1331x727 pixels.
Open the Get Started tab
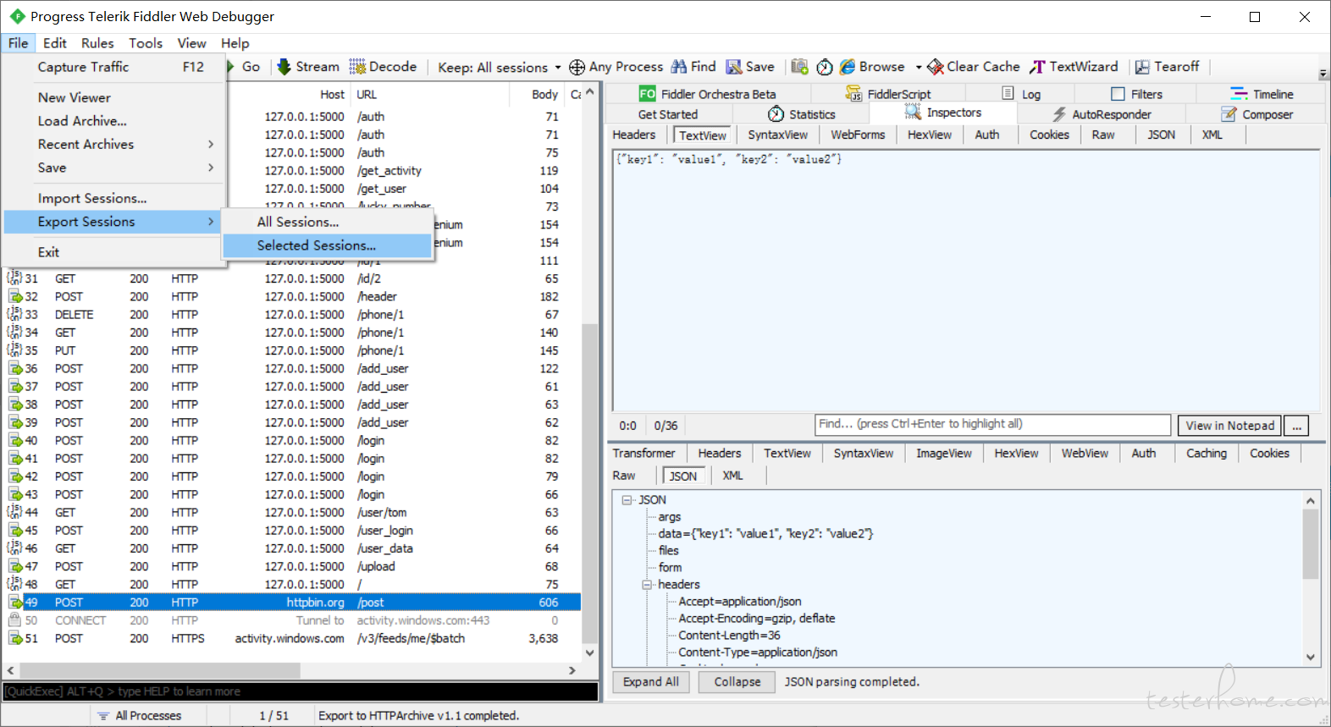pos(668,114)
